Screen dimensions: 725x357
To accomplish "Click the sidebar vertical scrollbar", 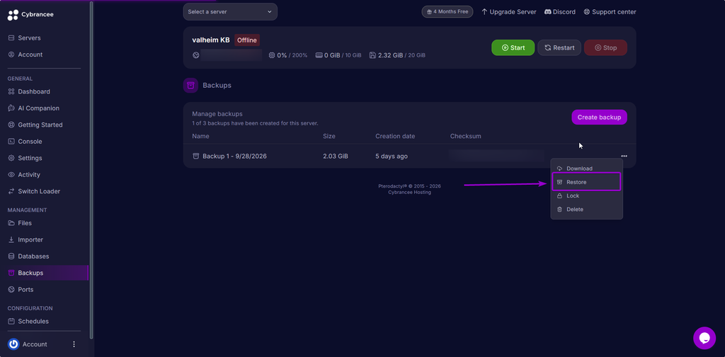I will pyautogui.click(x=91, y=170).
